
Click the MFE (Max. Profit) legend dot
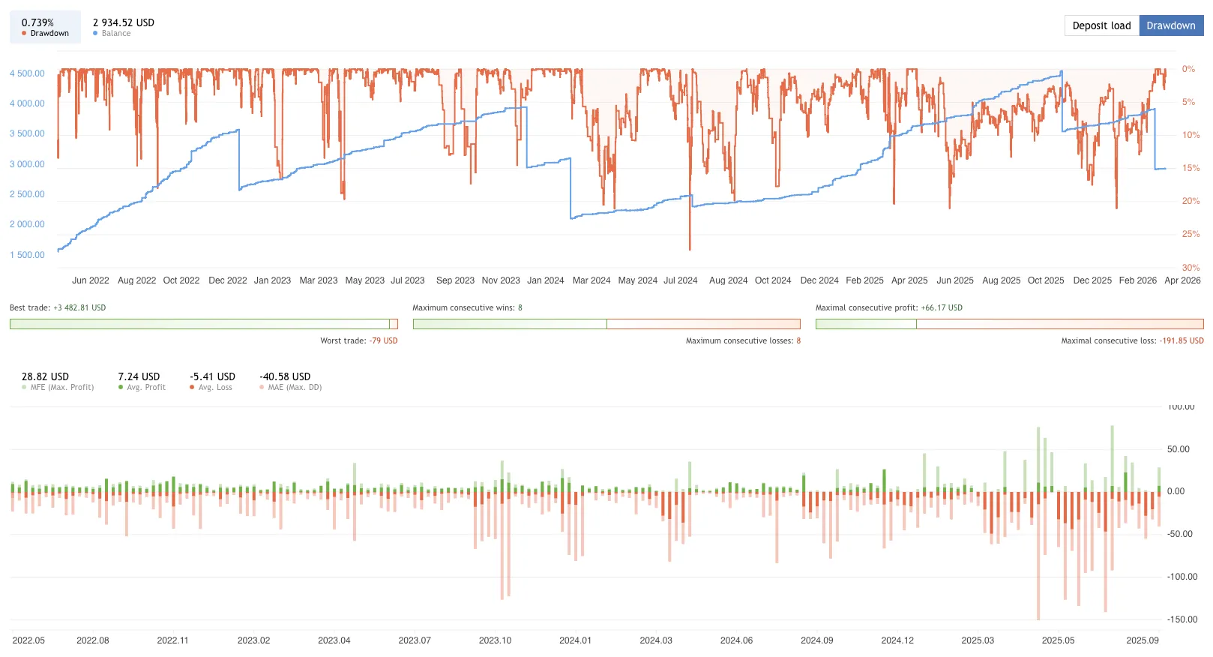pyautogui.click(x=24, y=388)
